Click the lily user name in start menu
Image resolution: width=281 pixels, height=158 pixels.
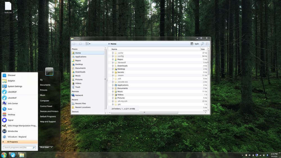point(41,80)
